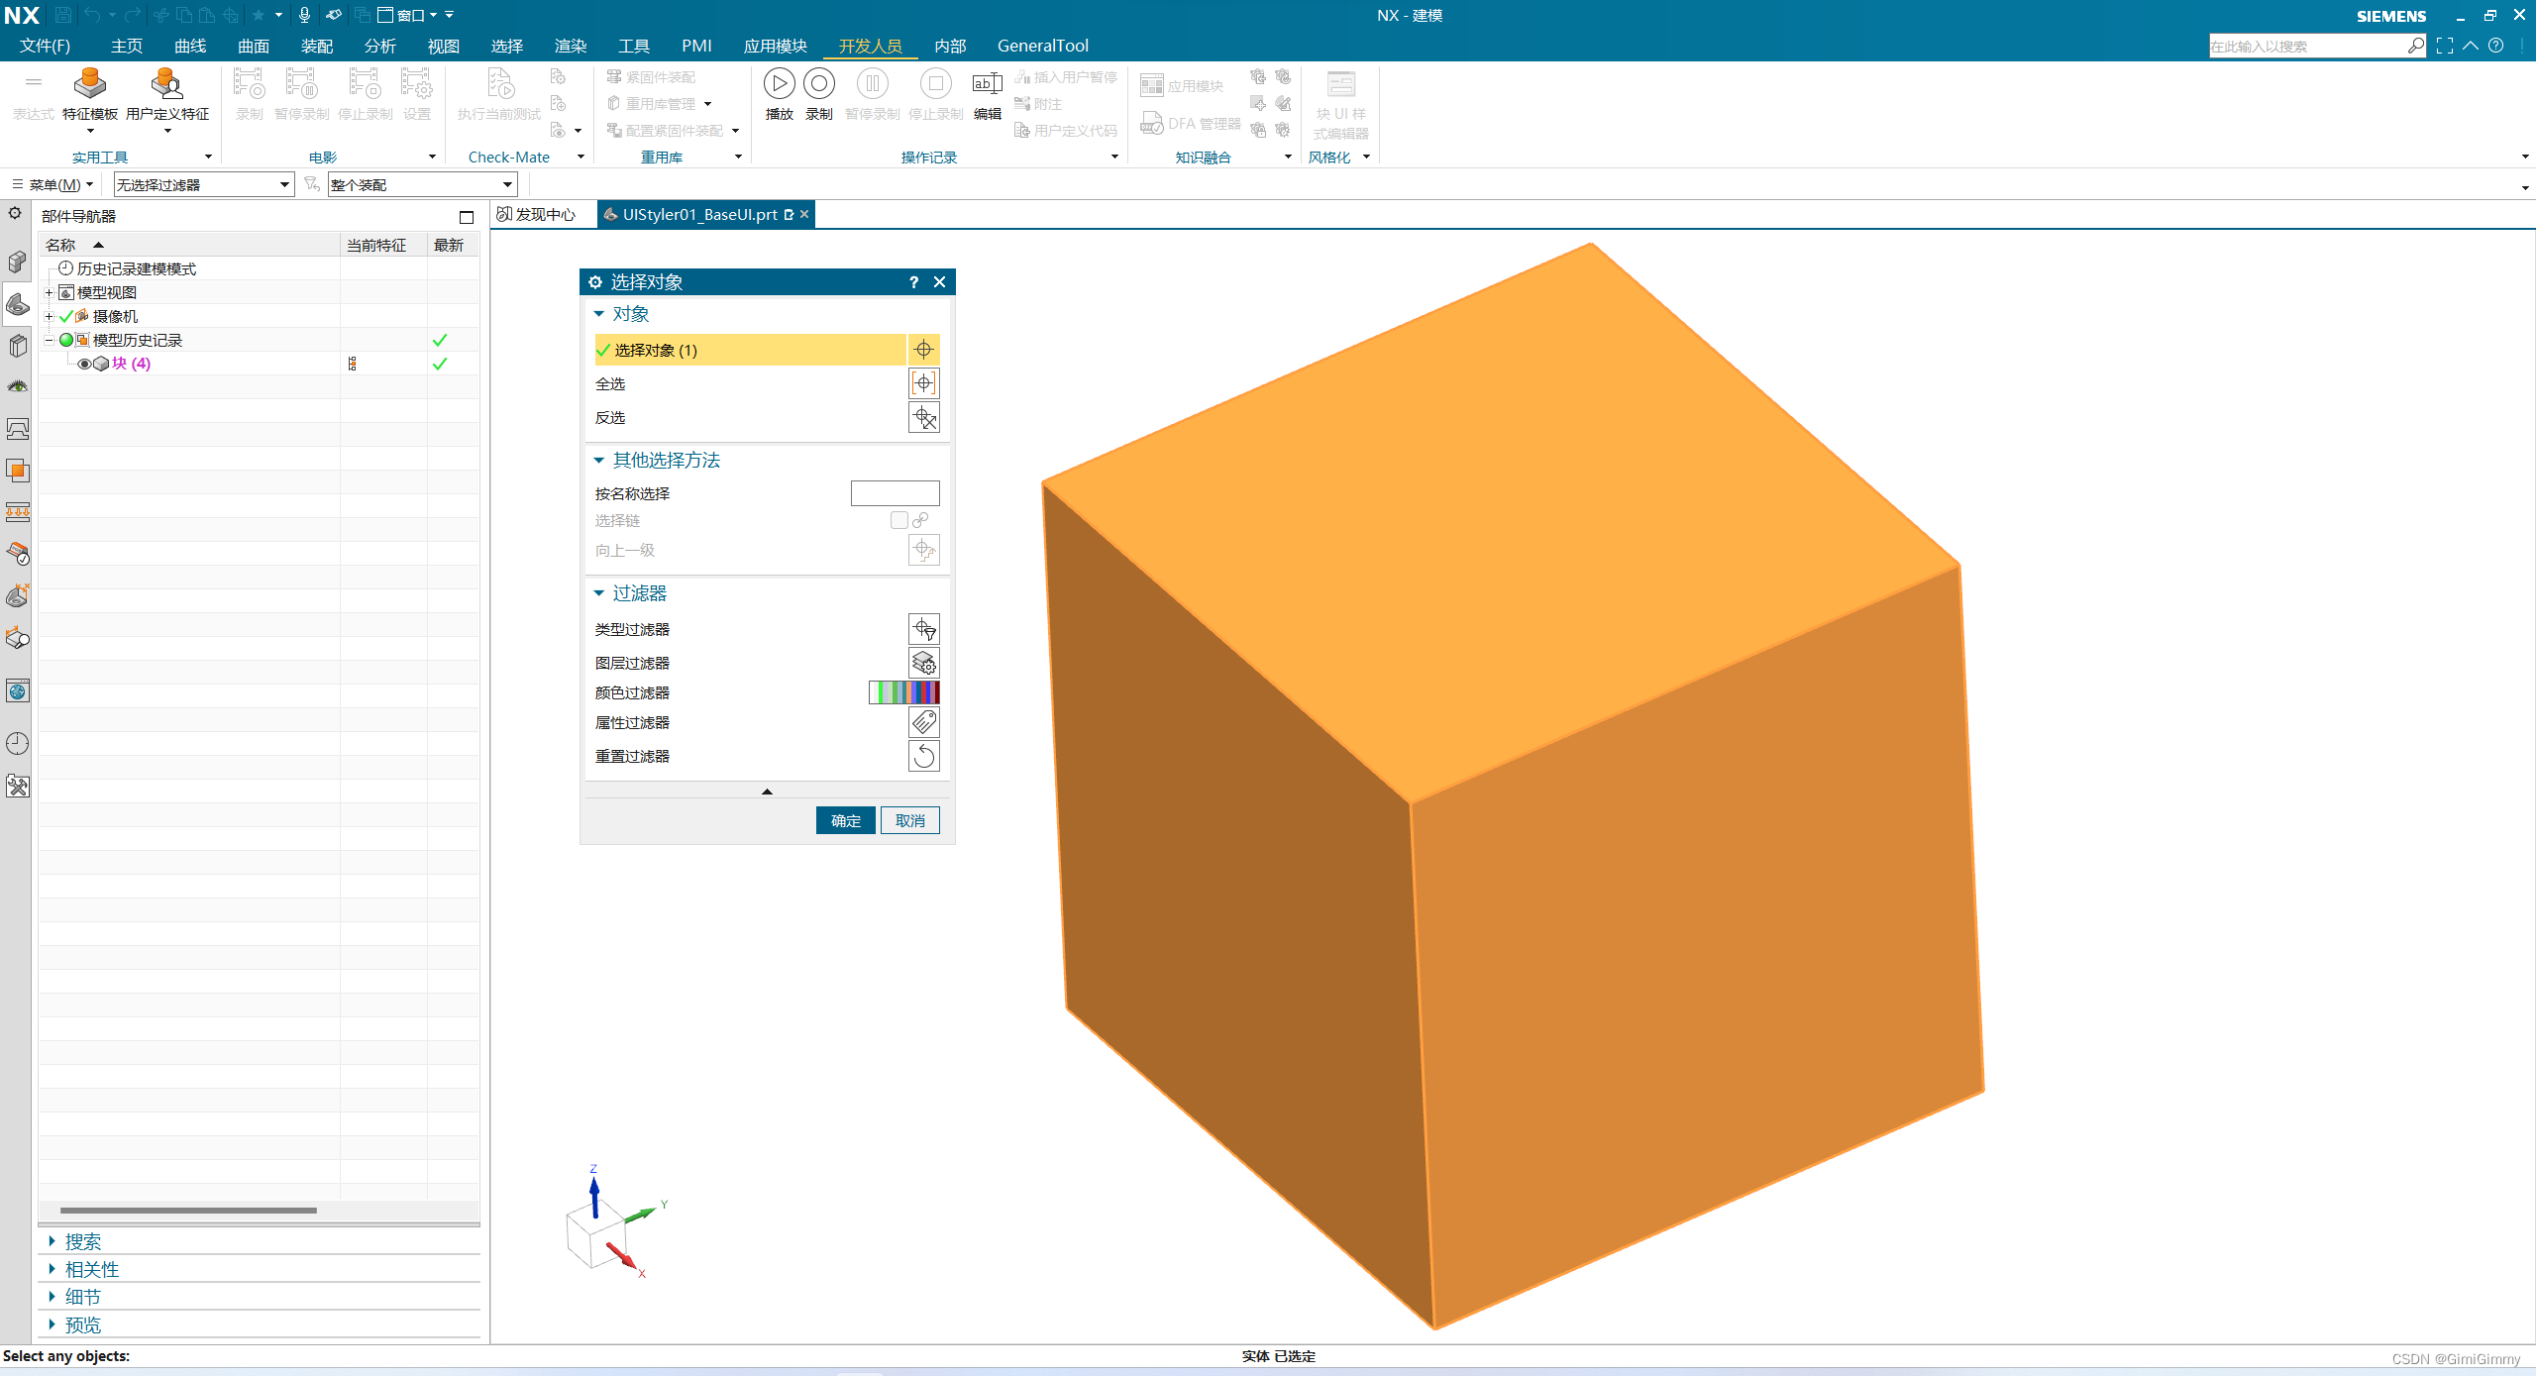The width and height of the screenshot is (2536, 1376).
Task: Open the selection filter dropdown (无选择过滤器)
Action: point(204,184)
